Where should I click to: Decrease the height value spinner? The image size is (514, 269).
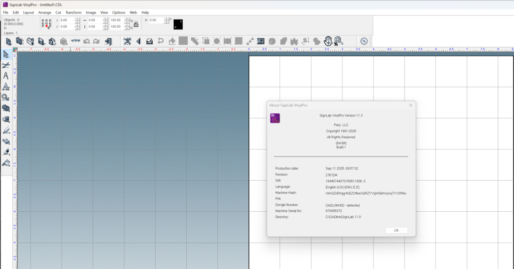105,28
